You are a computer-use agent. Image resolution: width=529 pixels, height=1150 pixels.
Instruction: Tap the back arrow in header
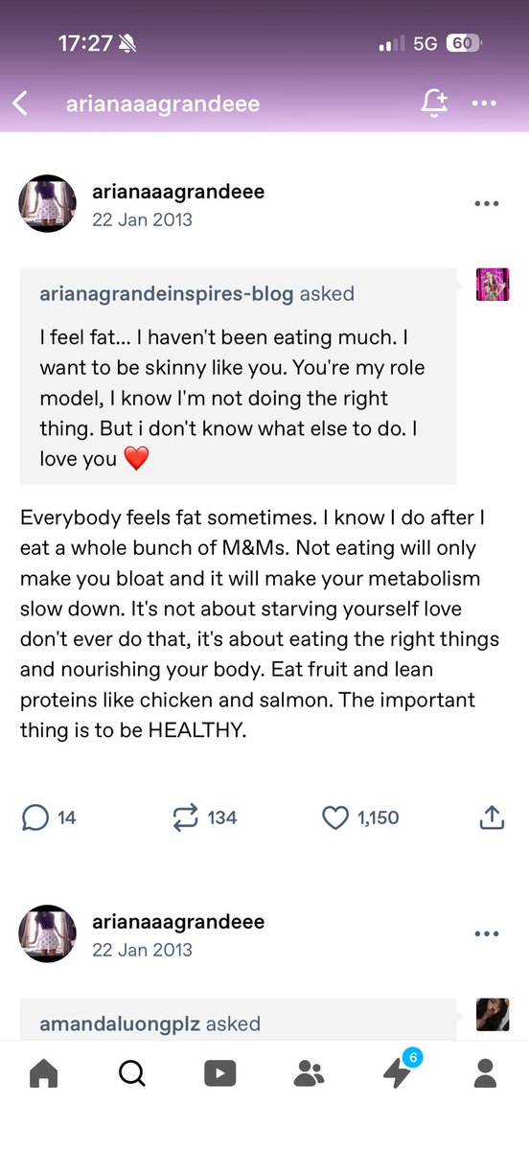[20, 103]
